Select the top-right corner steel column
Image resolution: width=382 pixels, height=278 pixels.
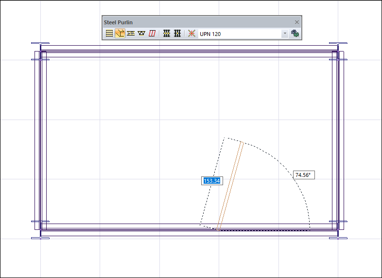[x=338, y=52]
